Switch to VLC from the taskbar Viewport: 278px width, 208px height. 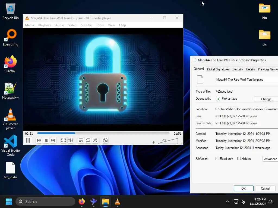[117, 201]
